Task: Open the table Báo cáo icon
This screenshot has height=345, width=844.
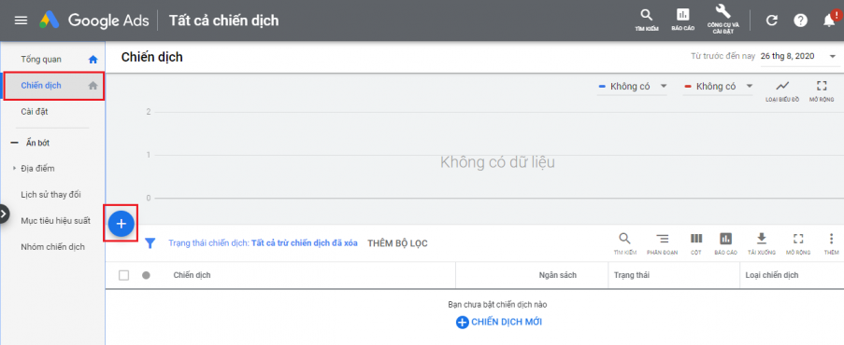Action: tap(725, 243)
